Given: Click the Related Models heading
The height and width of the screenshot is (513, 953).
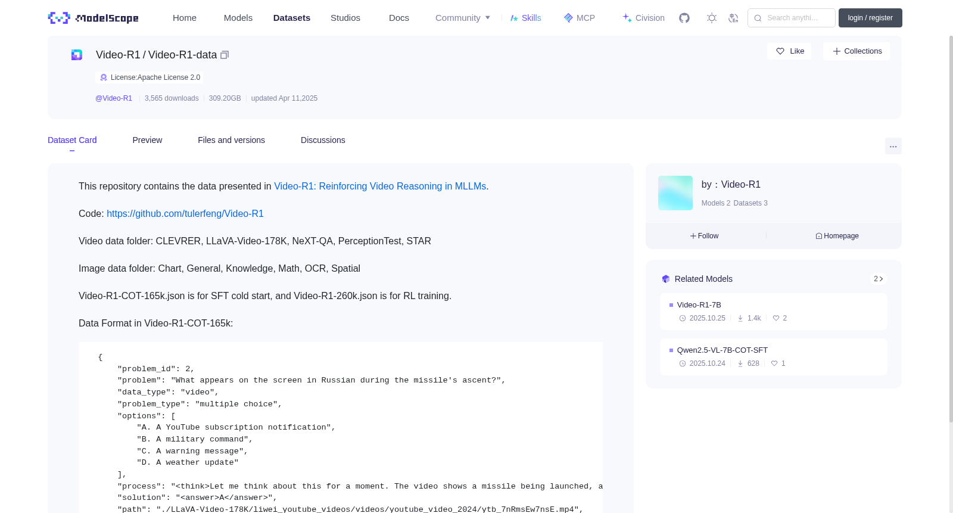Looking at the screenshot, I should coord(703,279).
